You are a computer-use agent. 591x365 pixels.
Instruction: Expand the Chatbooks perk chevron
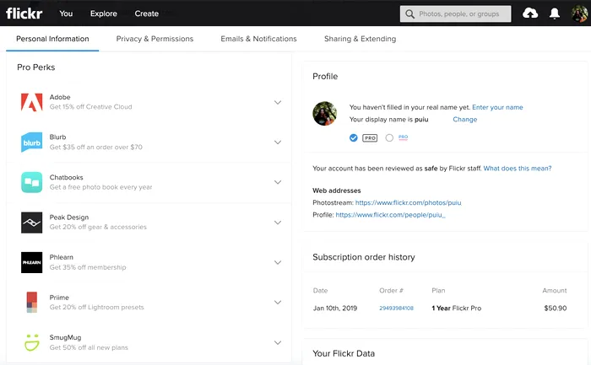[x=278, y=182]
